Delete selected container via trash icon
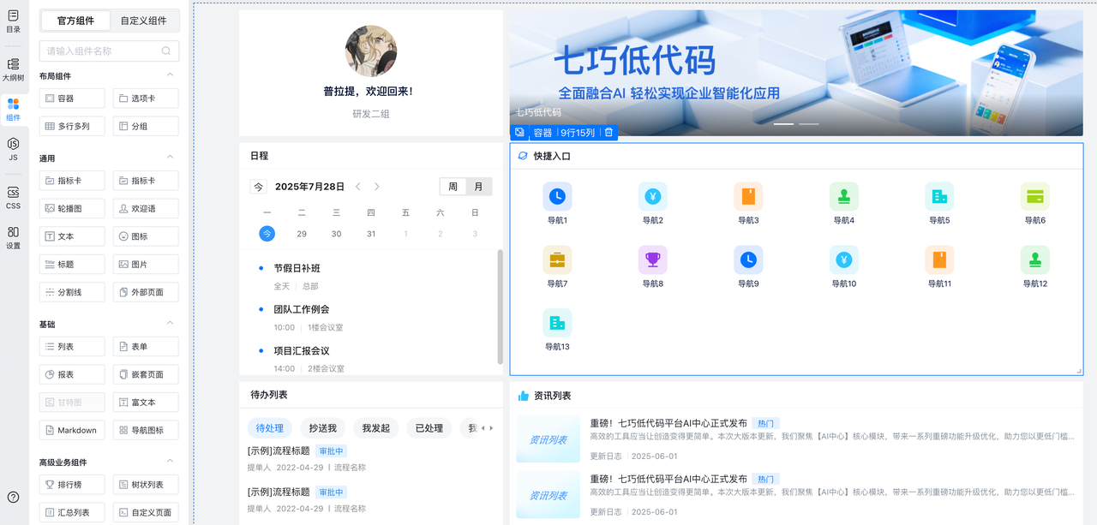Screen dimensions: 1097x525 click(608, 133)
